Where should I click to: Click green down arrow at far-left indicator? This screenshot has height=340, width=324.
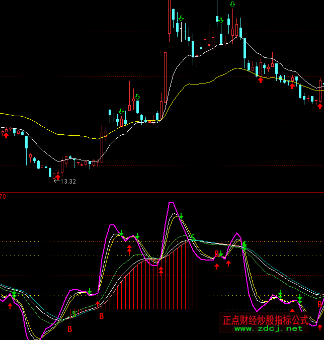14,293
